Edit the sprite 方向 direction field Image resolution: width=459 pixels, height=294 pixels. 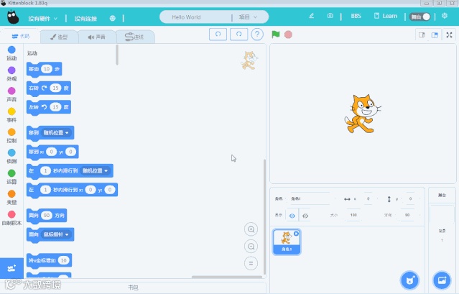pyautogui.click(x=407, y=215)
